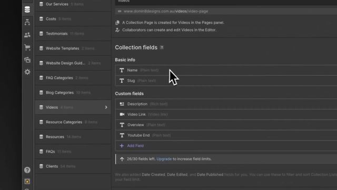The image size is (337, 190).
Task: Click the Youtube End text icon
Action: pyautogui.click(x=122, y=135)
